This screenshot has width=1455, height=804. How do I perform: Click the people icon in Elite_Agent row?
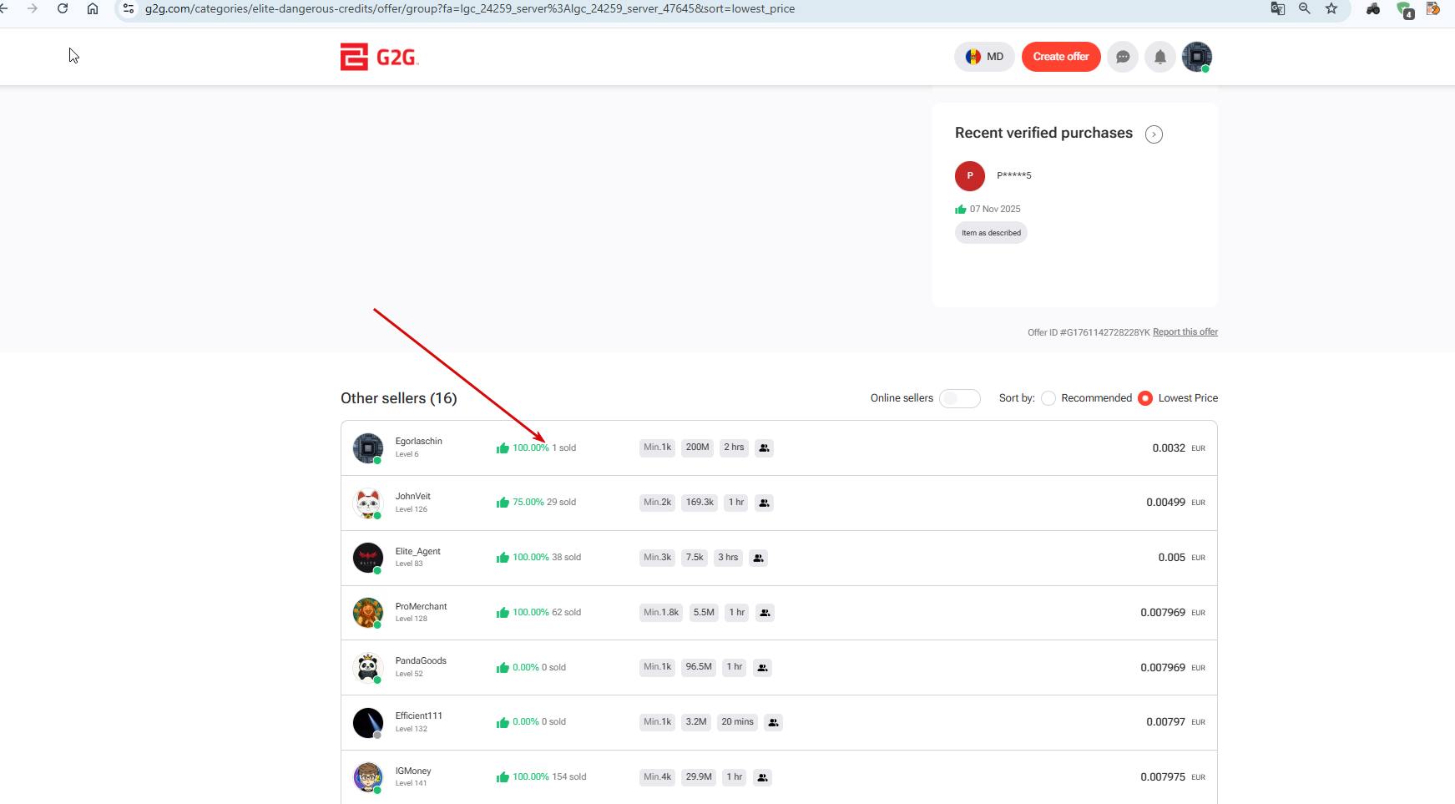click(758, 558)
